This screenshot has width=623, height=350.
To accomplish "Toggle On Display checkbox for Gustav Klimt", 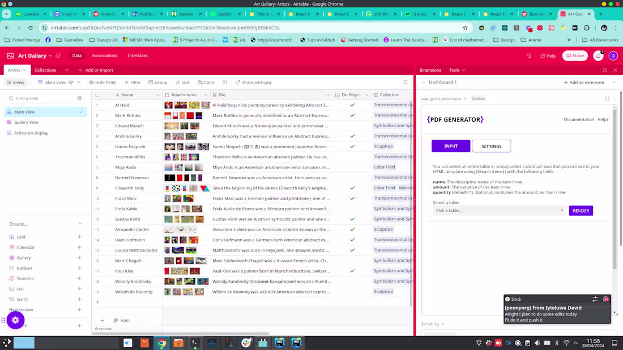I will point(352,219).
